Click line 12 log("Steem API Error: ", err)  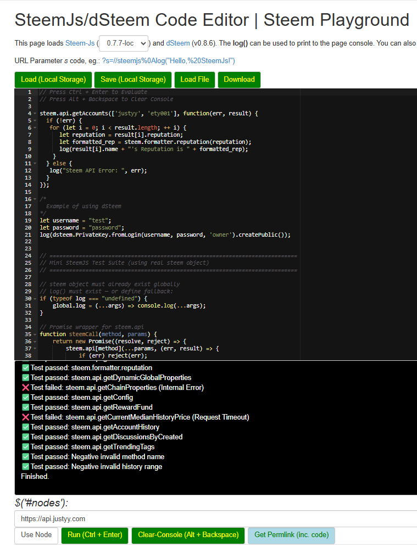click(98, 171)
